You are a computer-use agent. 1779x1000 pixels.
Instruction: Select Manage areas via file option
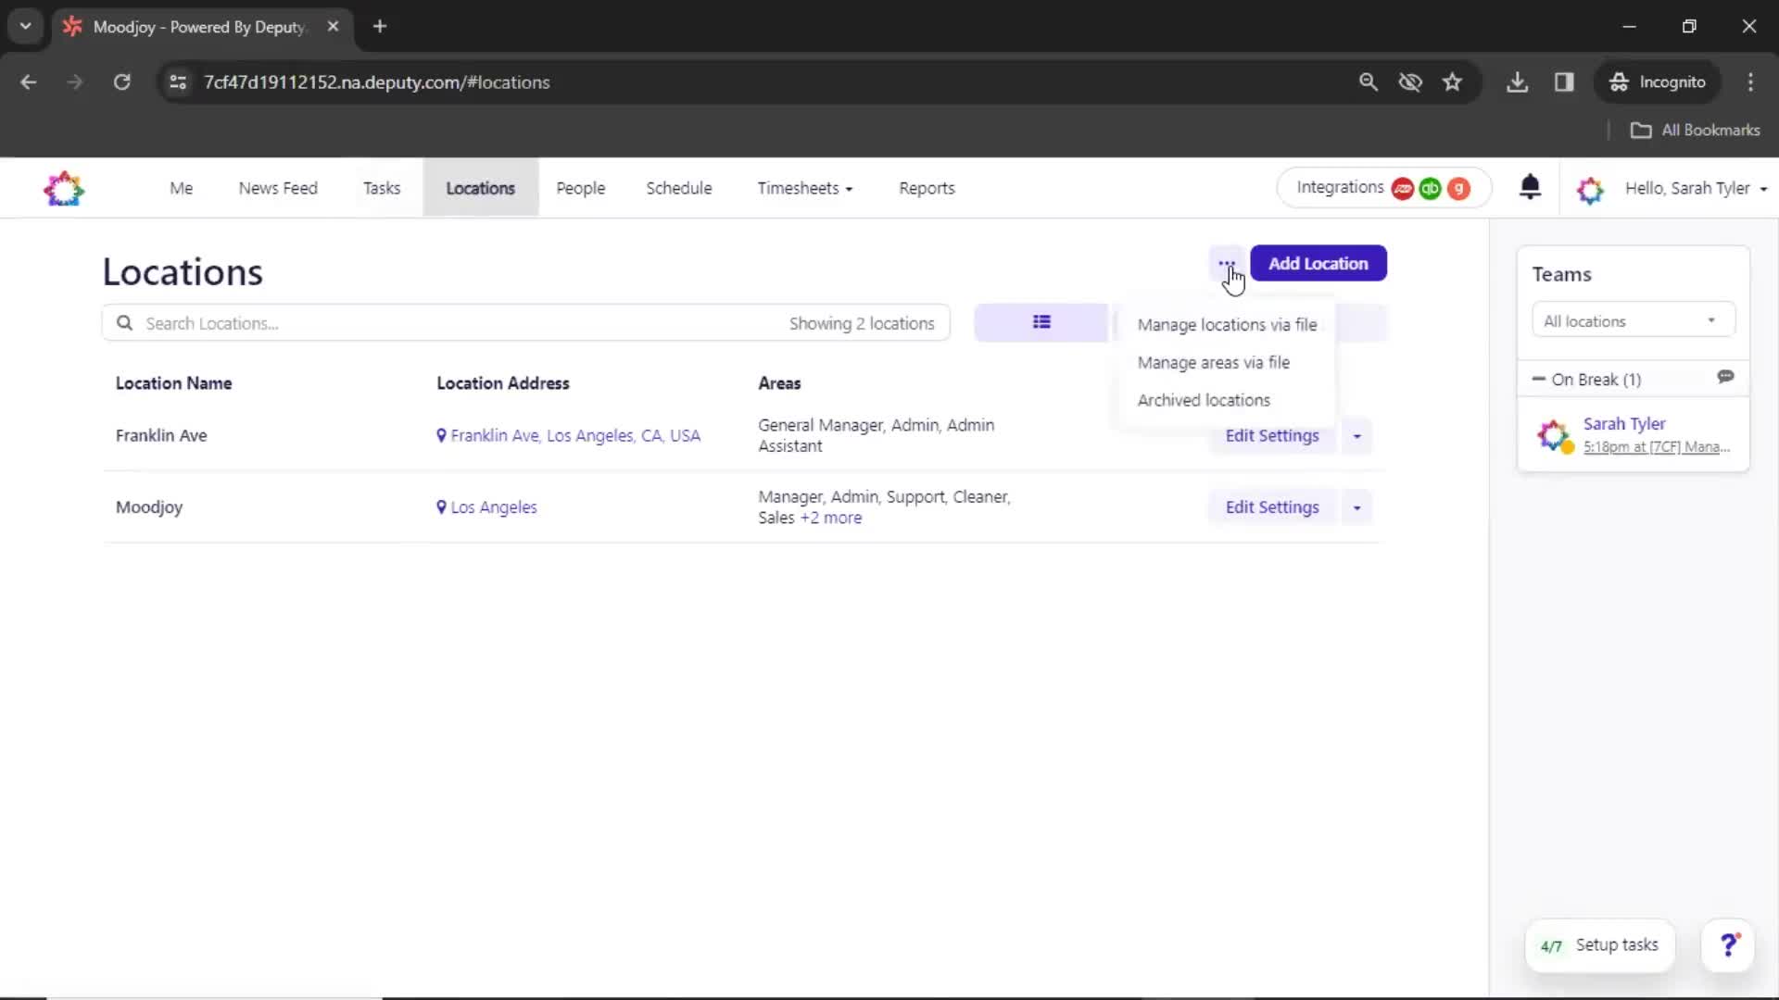click(x=1213, y=363)
